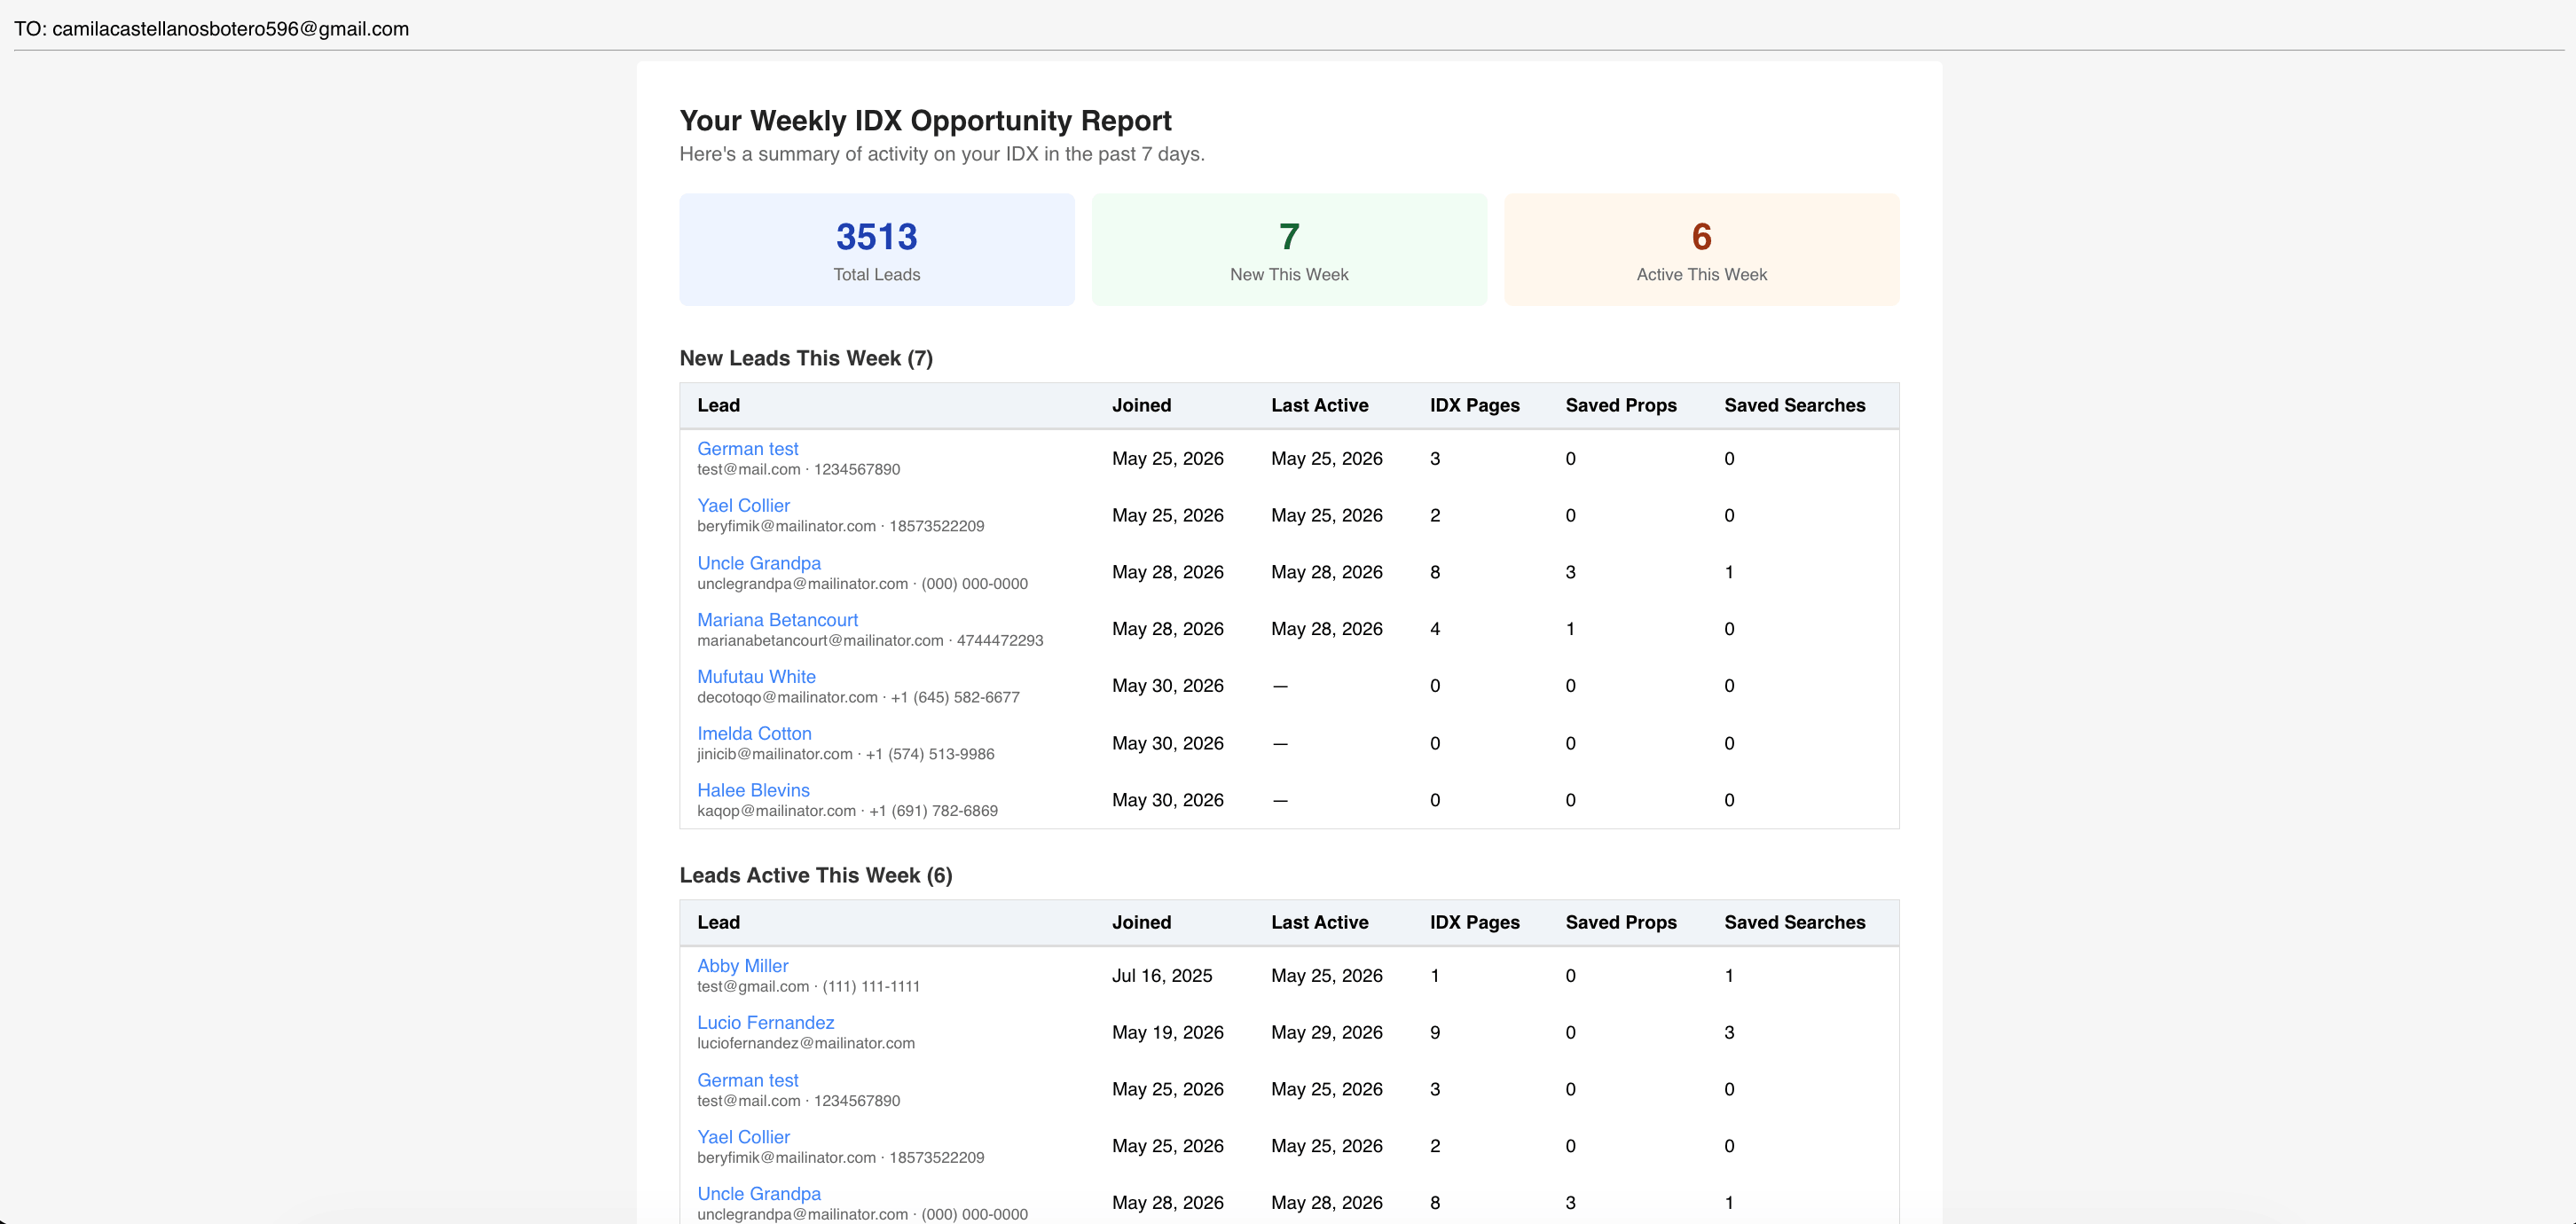Click IDX Pages header in Leads Active table
Image resolution: width=2576 pixels, height=1224 pixels.
1474,922
